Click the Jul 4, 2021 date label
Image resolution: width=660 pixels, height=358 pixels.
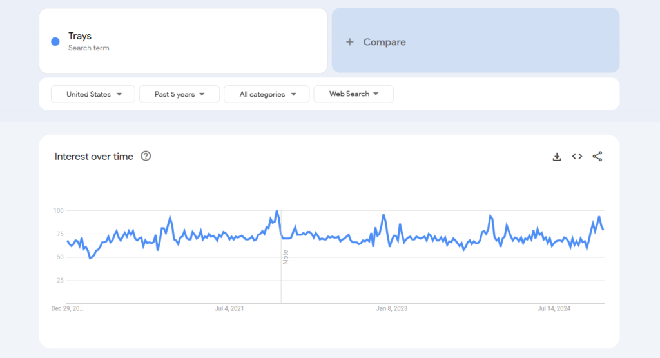[229, 309]
